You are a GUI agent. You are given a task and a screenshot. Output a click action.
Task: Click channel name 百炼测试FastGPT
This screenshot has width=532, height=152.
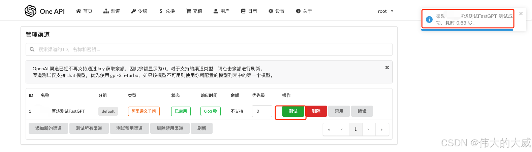point(68,111)
